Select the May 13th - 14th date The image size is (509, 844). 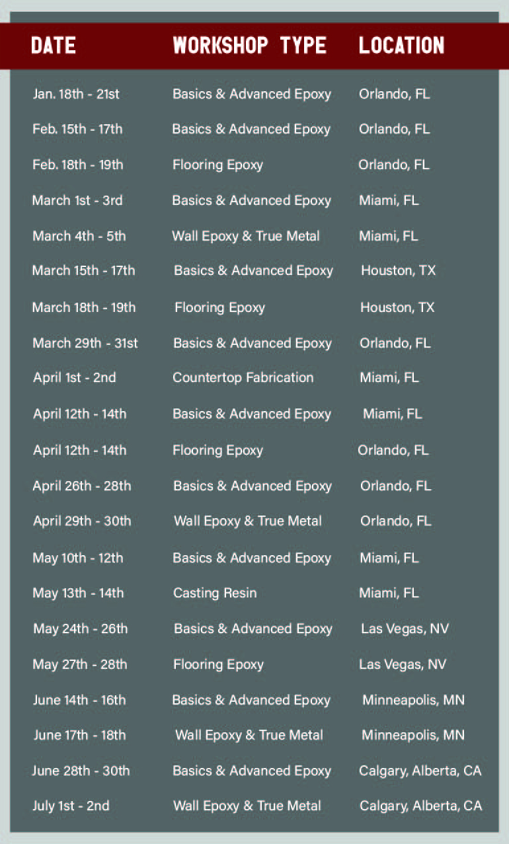tap(78, 593)
